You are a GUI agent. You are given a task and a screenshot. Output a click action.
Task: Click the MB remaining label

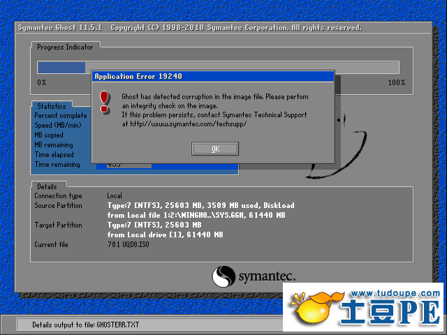pos(54,145)
